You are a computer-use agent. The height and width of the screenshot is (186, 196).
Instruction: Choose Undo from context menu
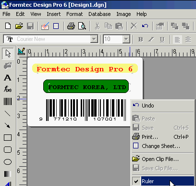coord(163,106)
